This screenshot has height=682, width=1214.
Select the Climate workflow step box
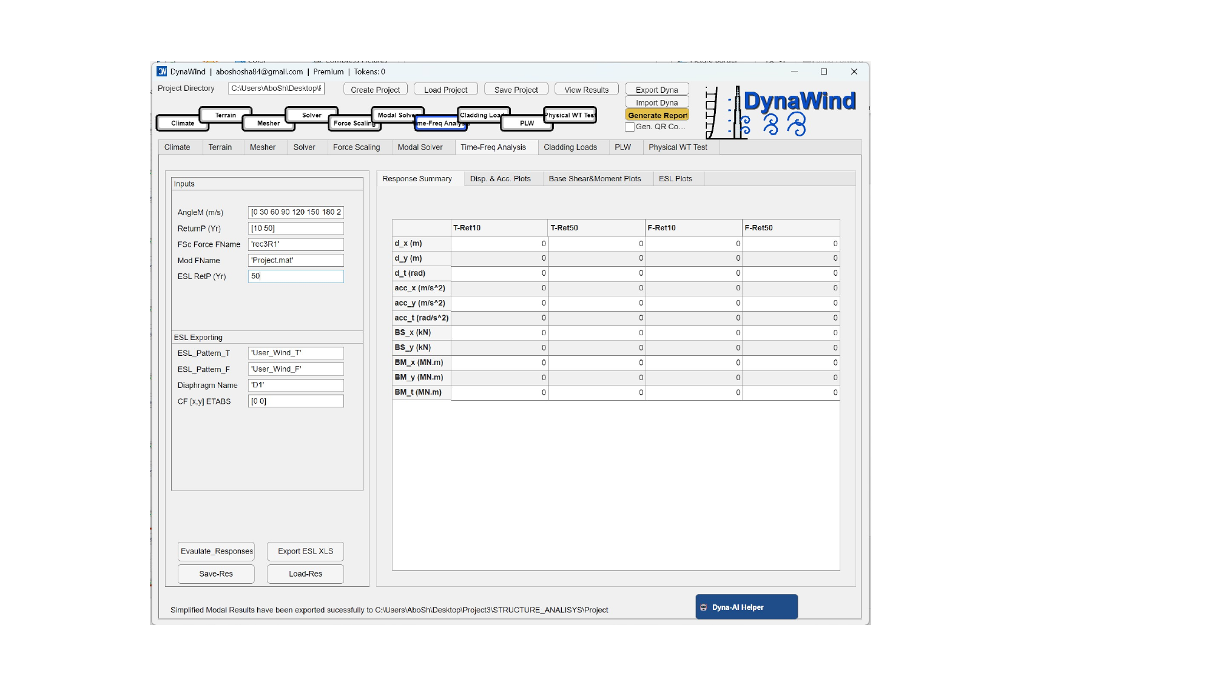[x=182, y=123]
